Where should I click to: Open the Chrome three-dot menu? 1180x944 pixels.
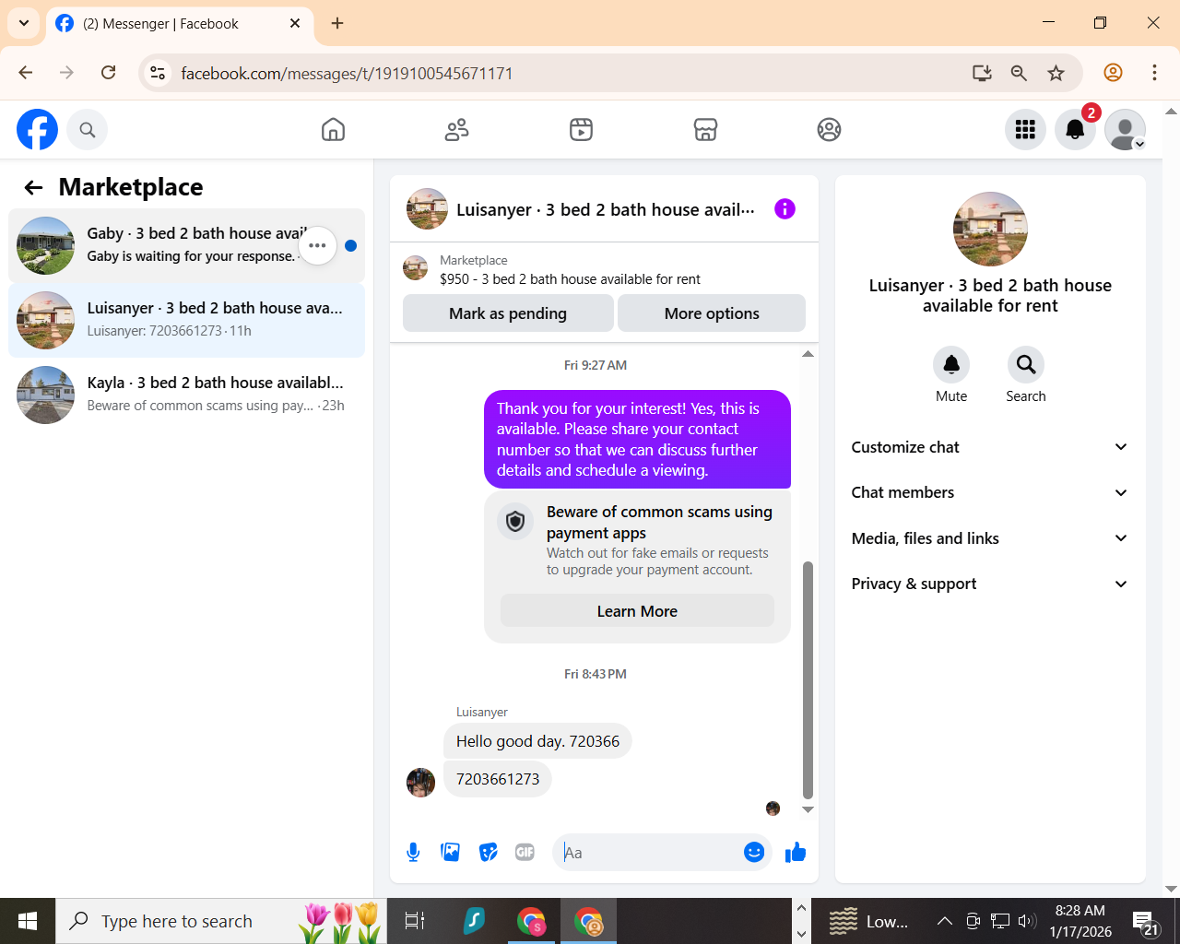[x=1154, y=73]
